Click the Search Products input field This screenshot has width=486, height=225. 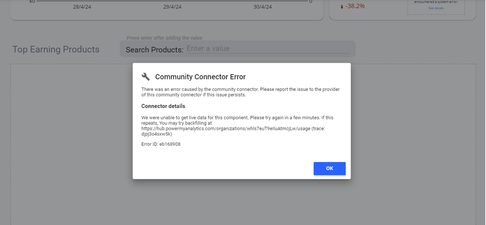click(x=268, y=49)
